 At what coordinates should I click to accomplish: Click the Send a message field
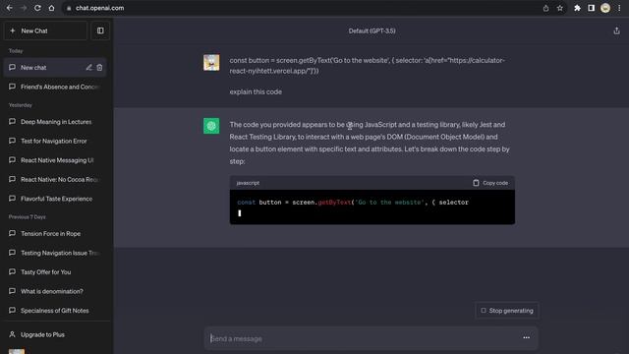(x=363, y=338)
